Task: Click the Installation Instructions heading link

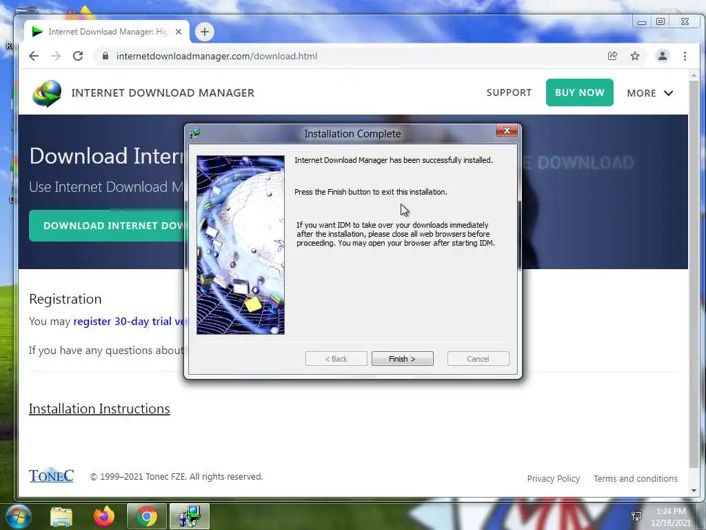Action: tap(99, 409)
